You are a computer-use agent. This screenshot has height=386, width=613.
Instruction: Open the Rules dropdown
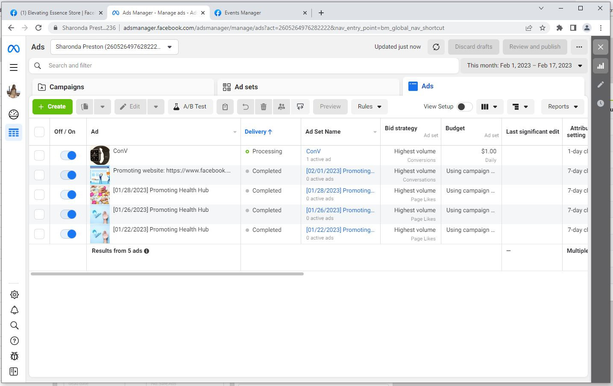pyautogui.click(x=370, y=107)
